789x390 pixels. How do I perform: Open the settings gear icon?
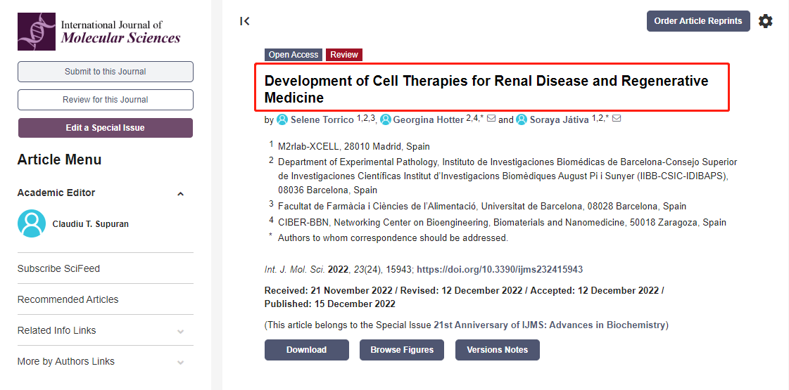pyautogui.click(x=765, y=21)
